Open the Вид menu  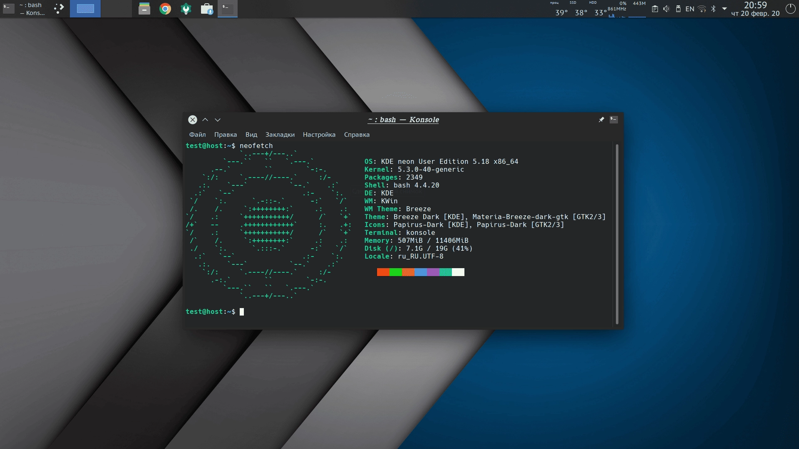251,135
